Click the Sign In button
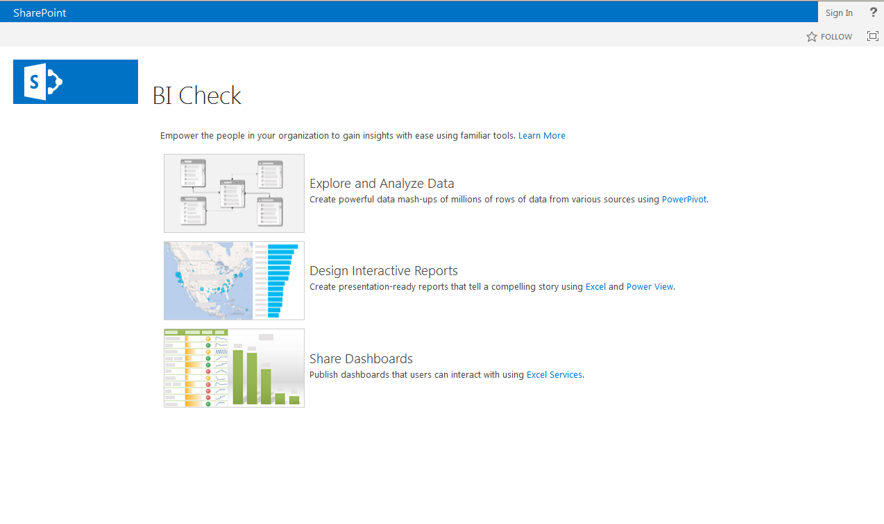The height and width of the screenshot is (524, 884). [838, 12]
